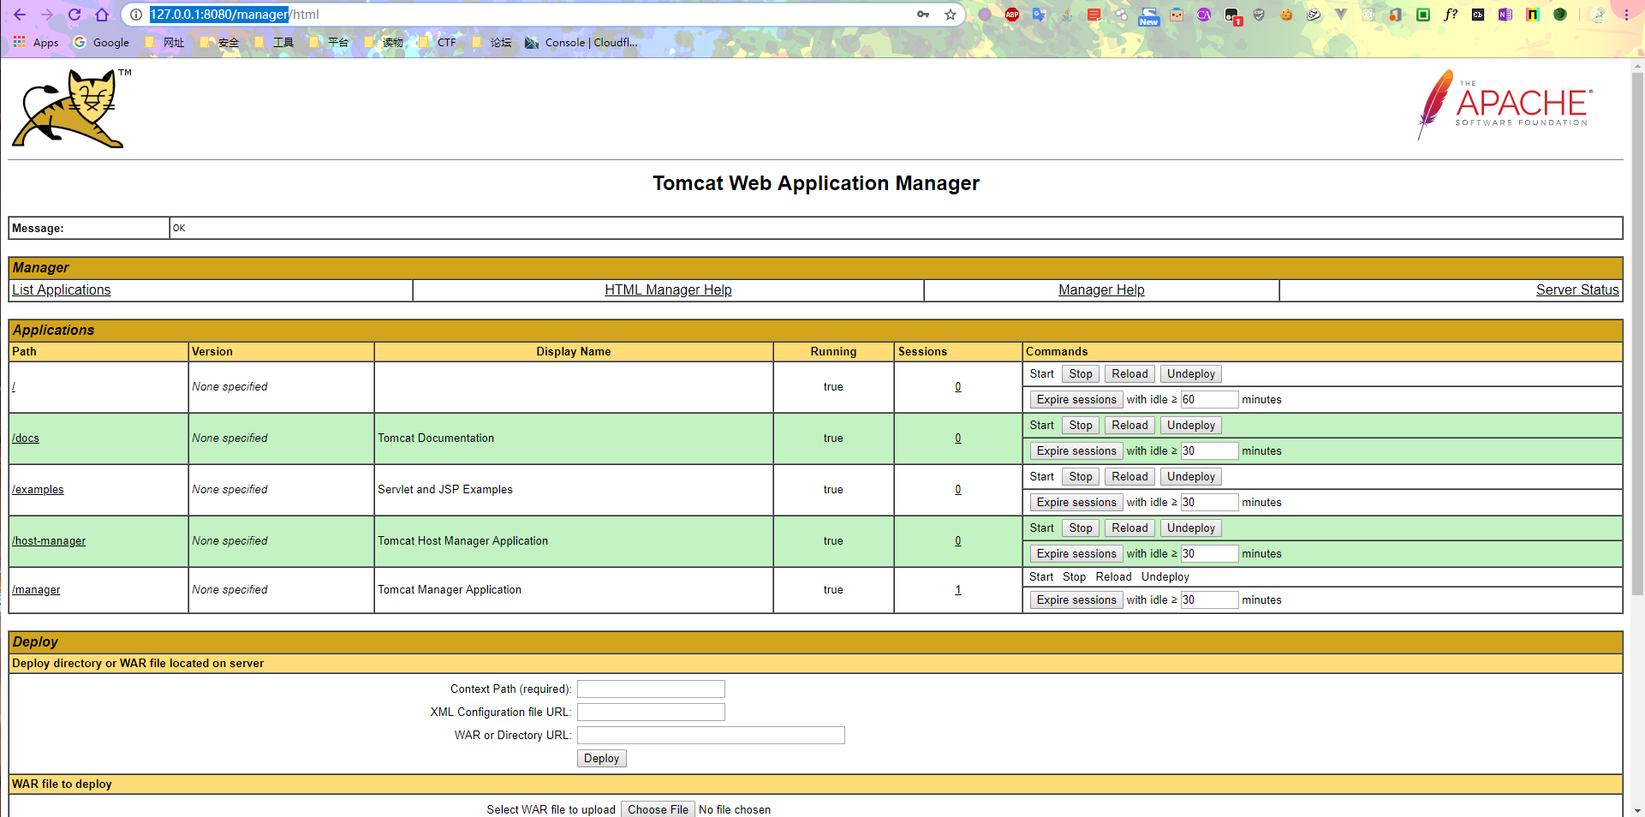
Task: Focus the Context Path (required) field
Action: [651, 689]
